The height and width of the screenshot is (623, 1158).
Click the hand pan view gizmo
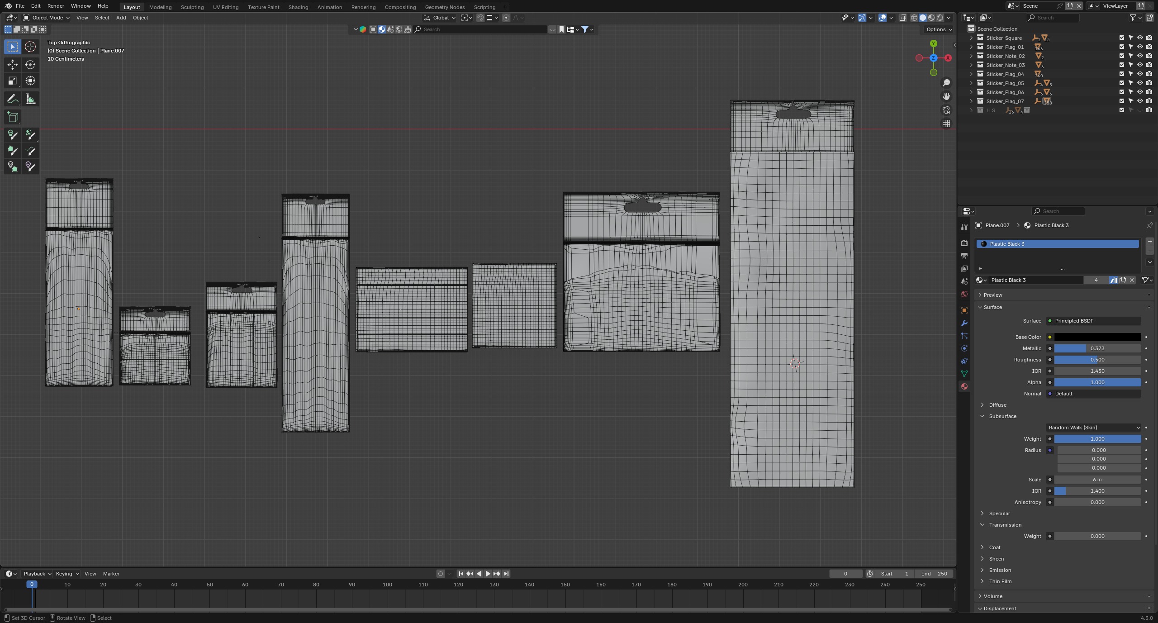946,96
